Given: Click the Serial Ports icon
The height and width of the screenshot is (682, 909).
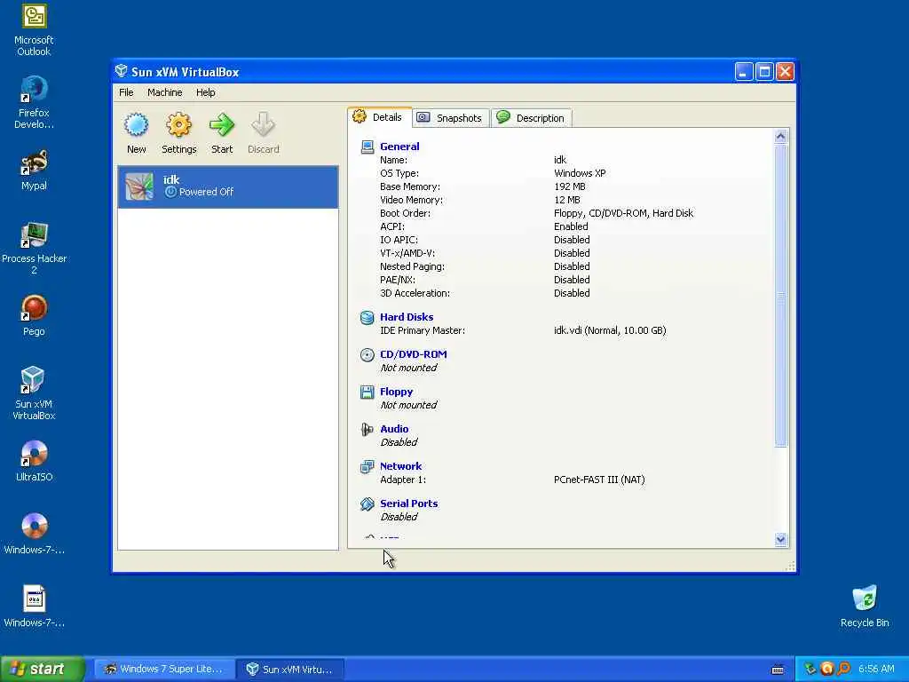Looking at the screenshot, I should 367,504.
